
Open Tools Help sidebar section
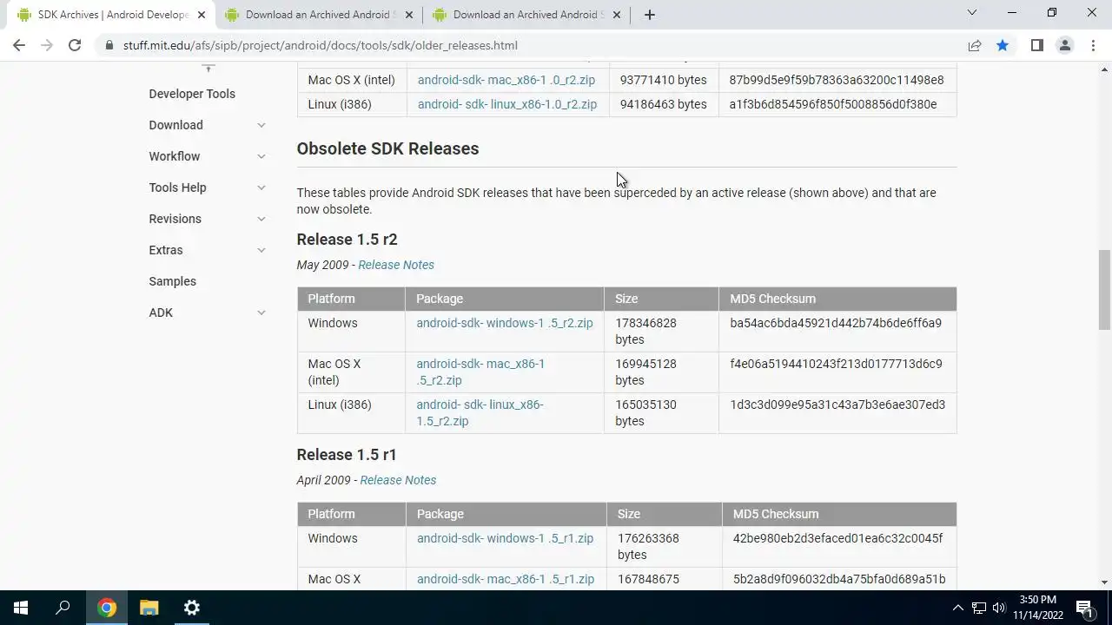177,187
